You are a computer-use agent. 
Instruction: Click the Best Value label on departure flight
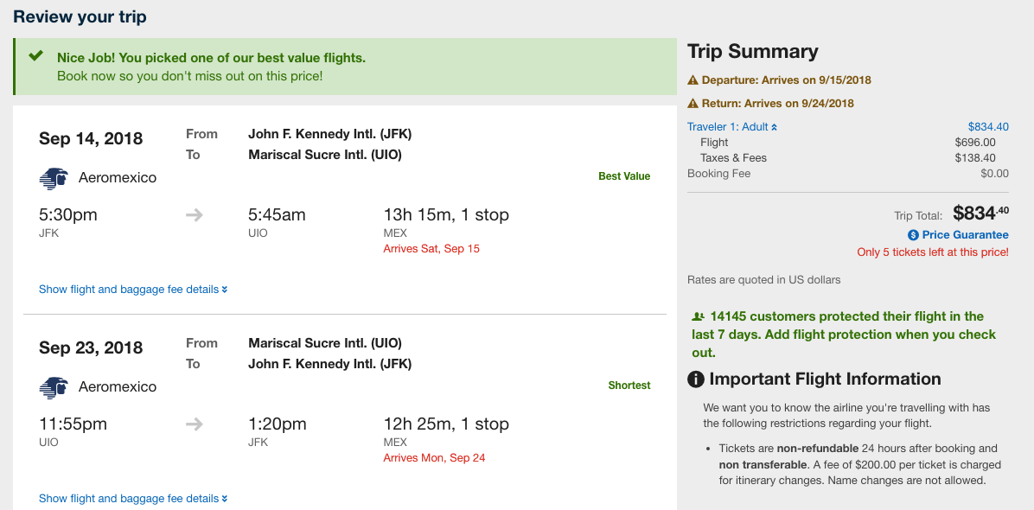tap(624, 176)
